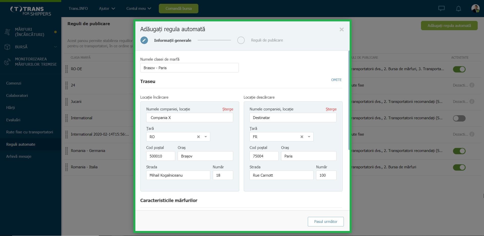Click the pencil icon for Informații generale step
The width and height of the screenshot is (484, 236).
[x=144, y=40]
